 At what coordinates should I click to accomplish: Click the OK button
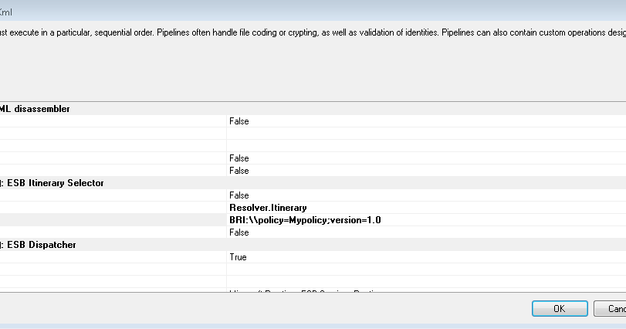tap(559, 308)
